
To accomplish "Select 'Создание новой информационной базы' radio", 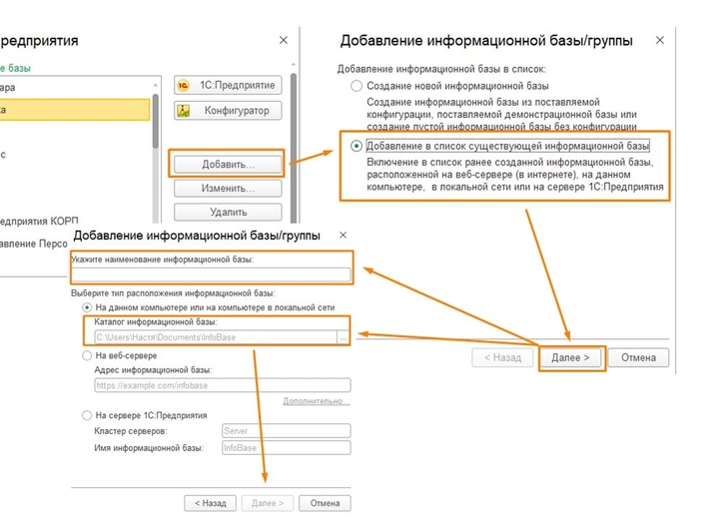I will tap(356, 86).
